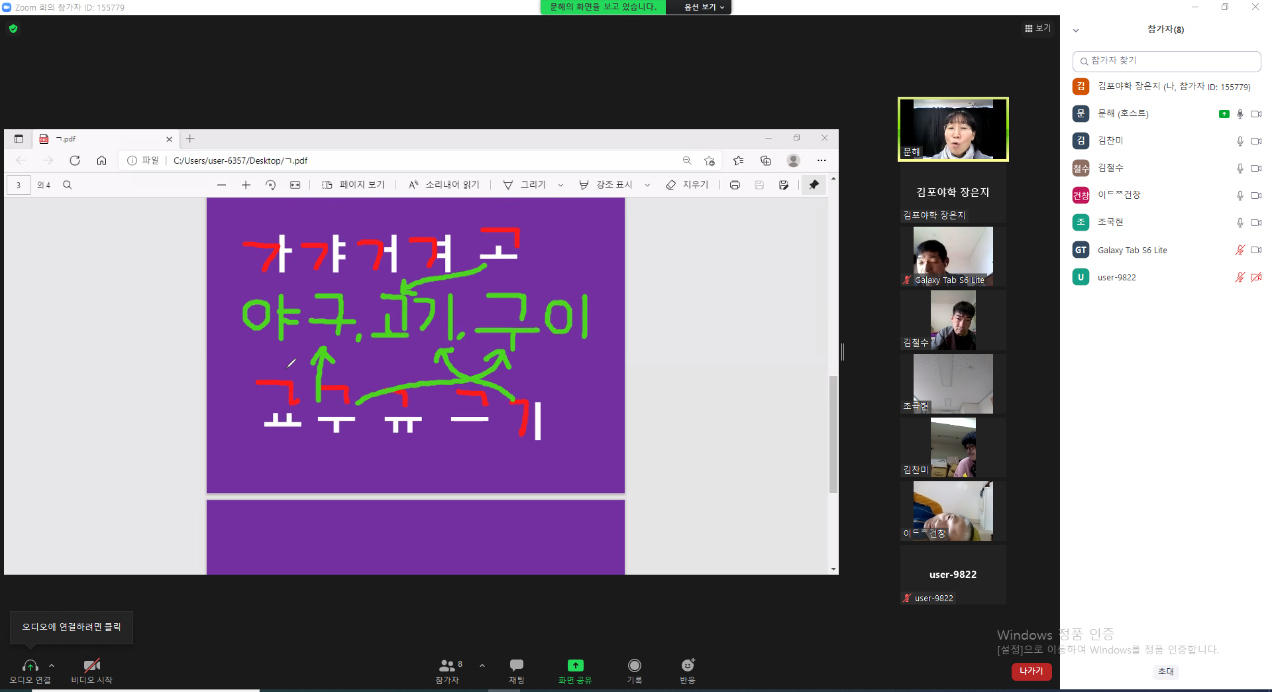
Task: Collapse the participants panel chevron
Action: [1076, 30]
